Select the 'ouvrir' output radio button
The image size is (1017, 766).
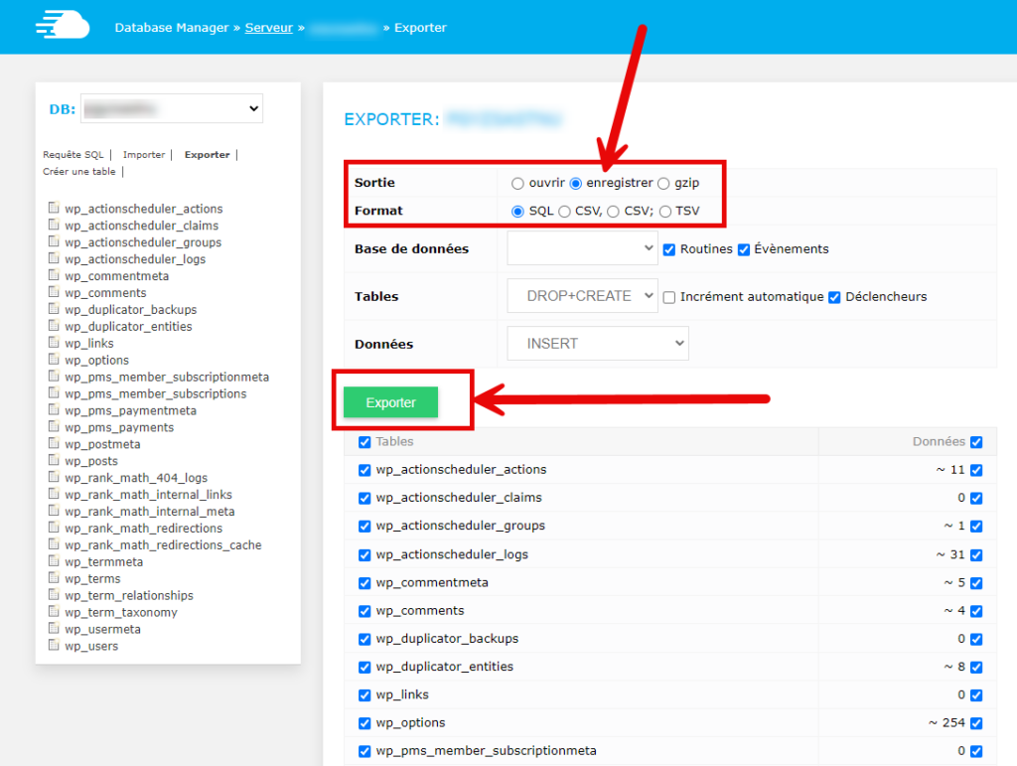[x=516, y=184]
